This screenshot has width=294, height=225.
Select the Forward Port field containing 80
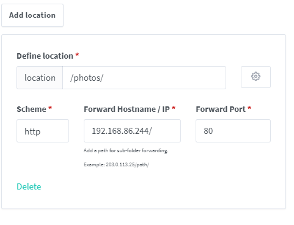(233, 131)
